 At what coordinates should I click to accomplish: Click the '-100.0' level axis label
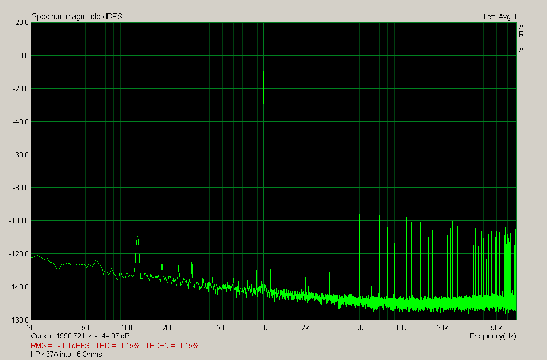click(x=19, y=221)
